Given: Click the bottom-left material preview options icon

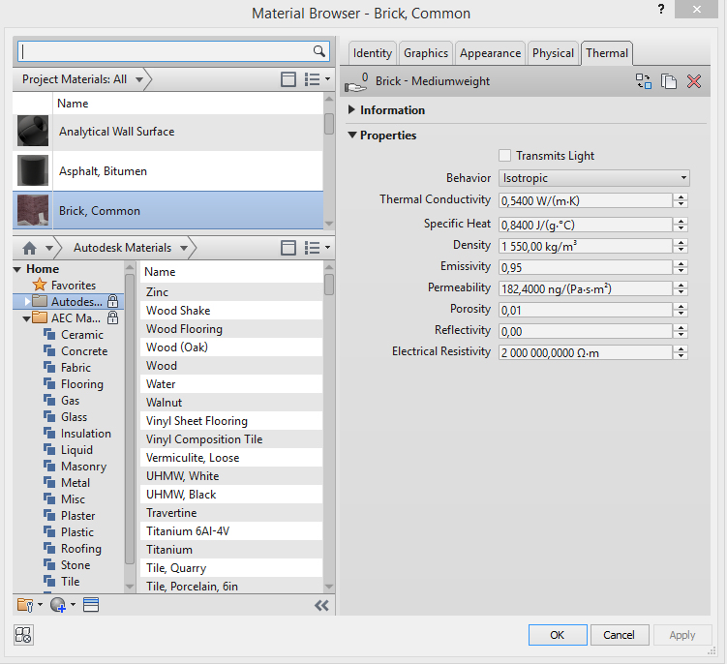Looking at the screenshot, I should 23,634.
